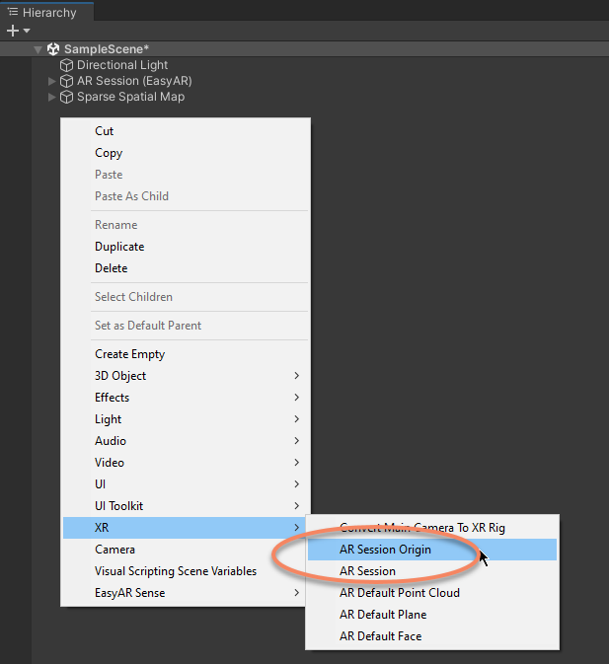Select AR Session Origin in XR submenu
The height and width of the screenshot is (664, 609).
pos(432,550)
